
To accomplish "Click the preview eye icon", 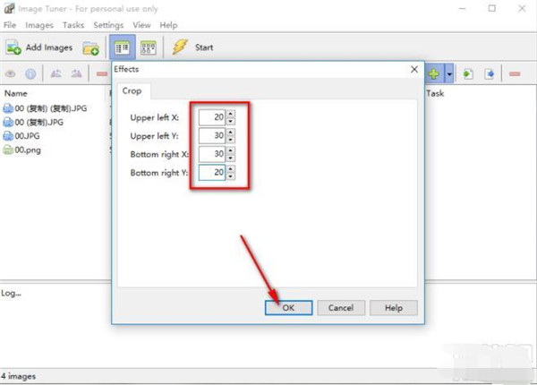I will point(12,73).
